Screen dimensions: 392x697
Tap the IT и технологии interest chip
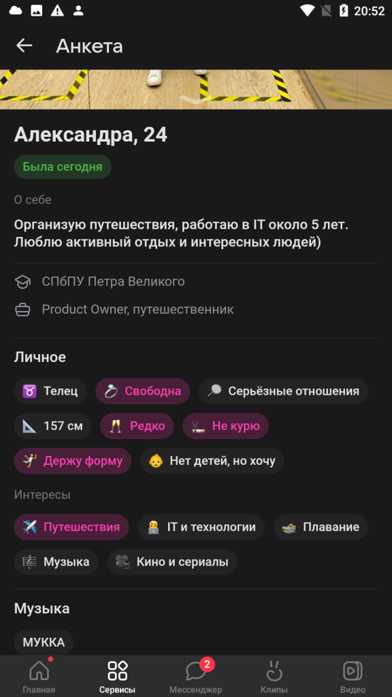pos(201,528)
